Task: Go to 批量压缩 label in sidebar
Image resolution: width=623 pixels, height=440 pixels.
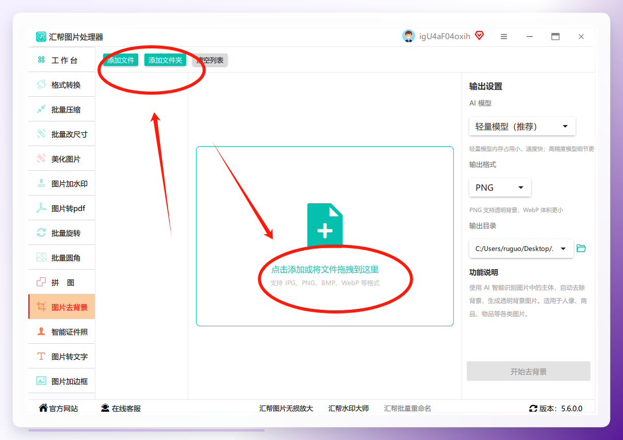Action: (66, 110)
